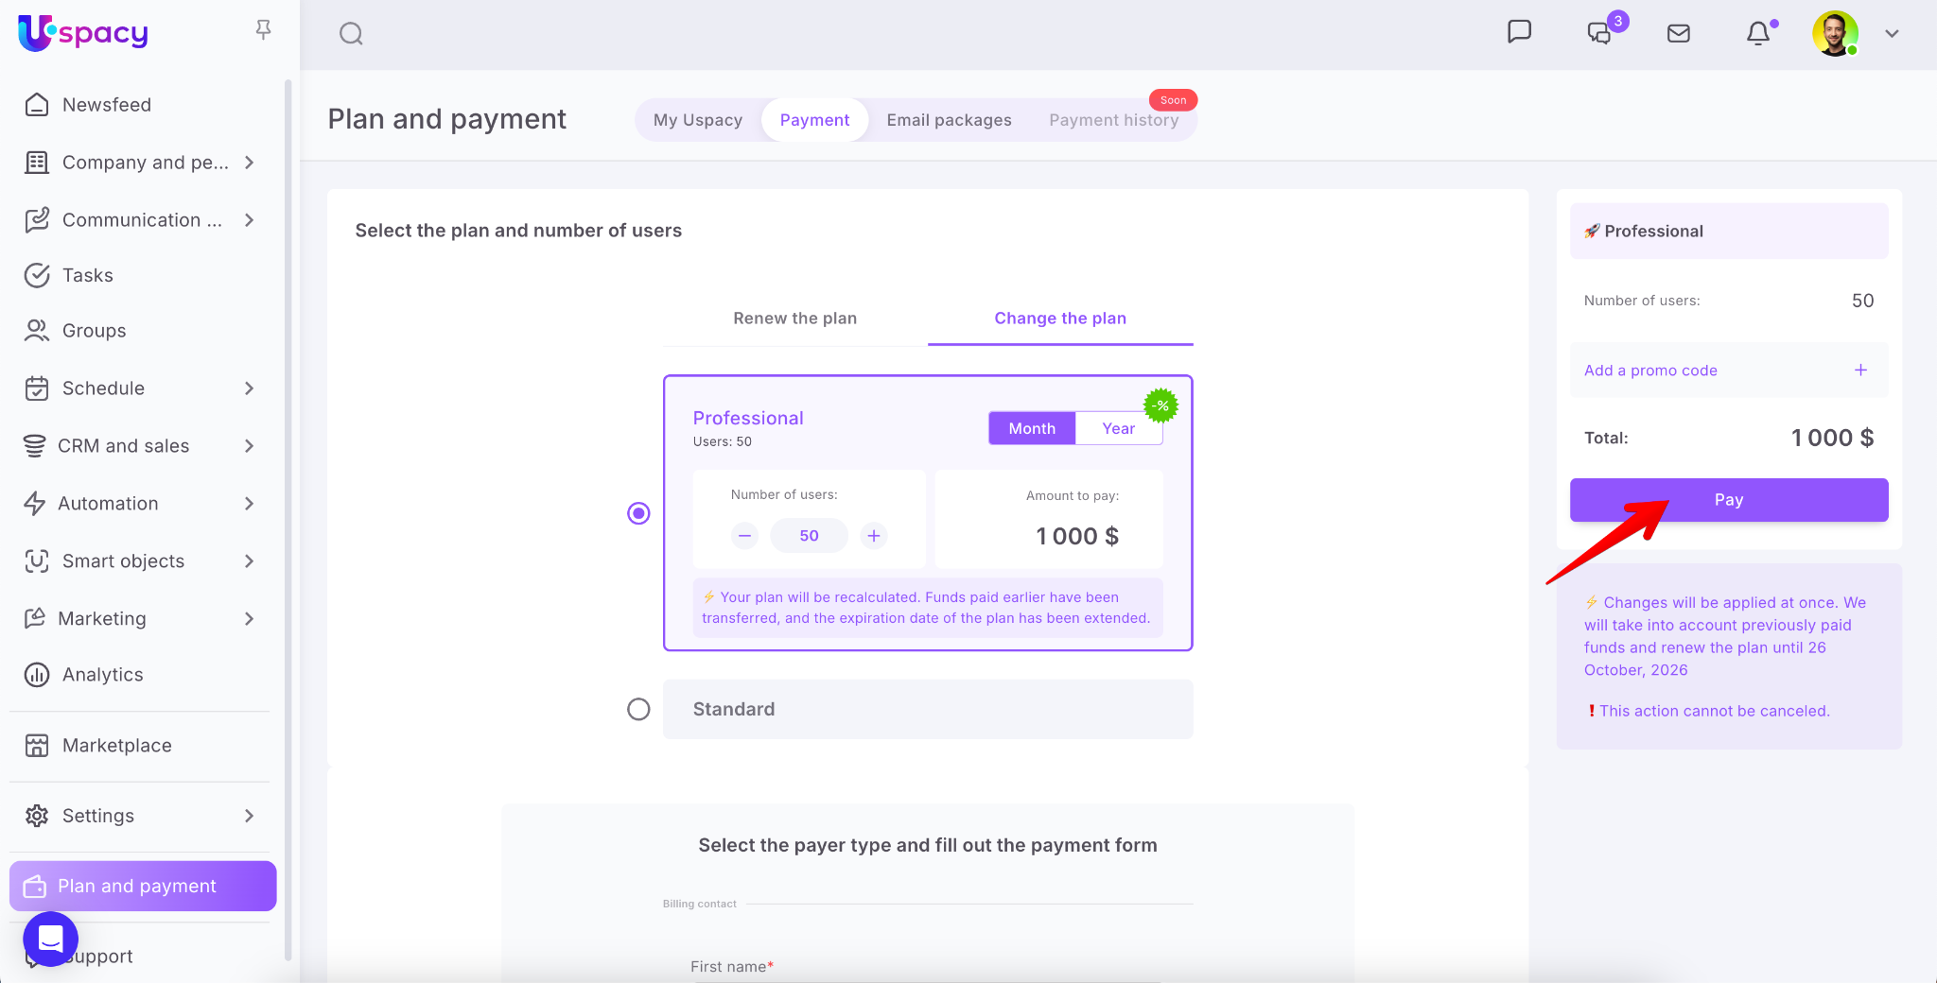Click the search magnifier icon
This screenshot has width=1937, height=983.
(351, 34)
